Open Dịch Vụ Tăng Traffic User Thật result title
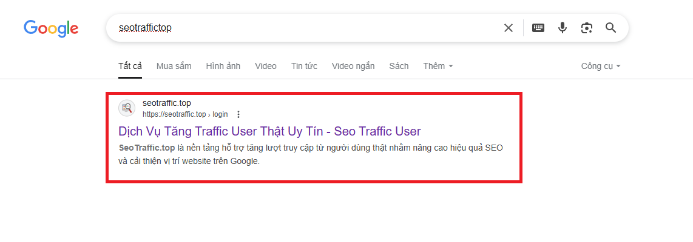 269,131
